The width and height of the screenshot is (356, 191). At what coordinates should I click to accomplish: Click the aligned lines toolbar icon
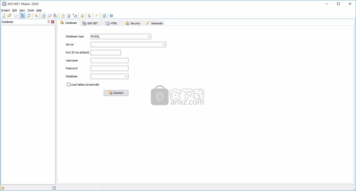[x=89, y=16]
